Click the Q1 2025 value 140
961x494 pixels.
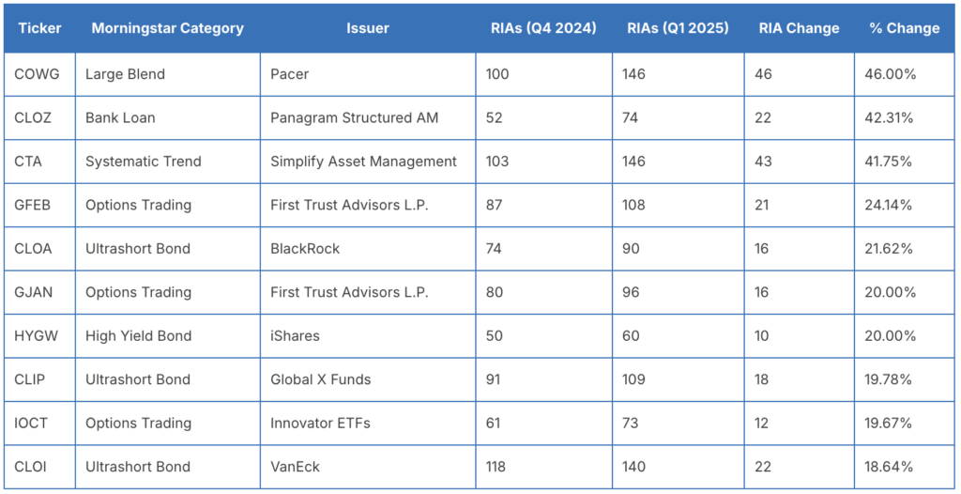pos(633,467)
